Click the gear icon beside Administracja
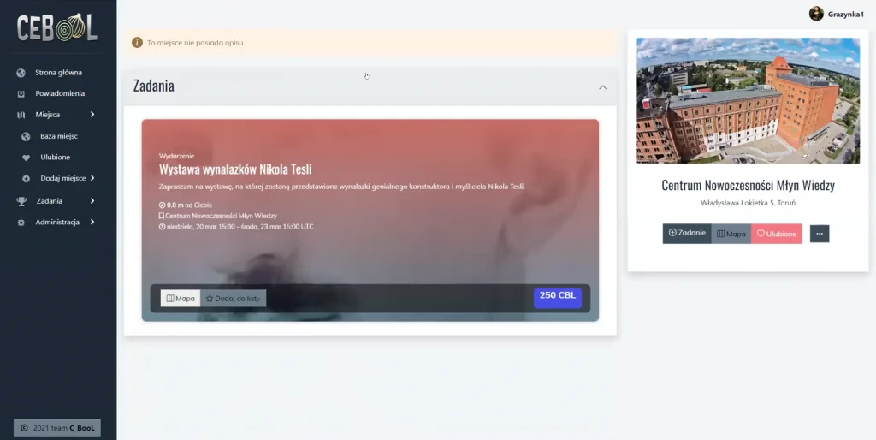Screen dimensions: 876x440 pos(21,223)
